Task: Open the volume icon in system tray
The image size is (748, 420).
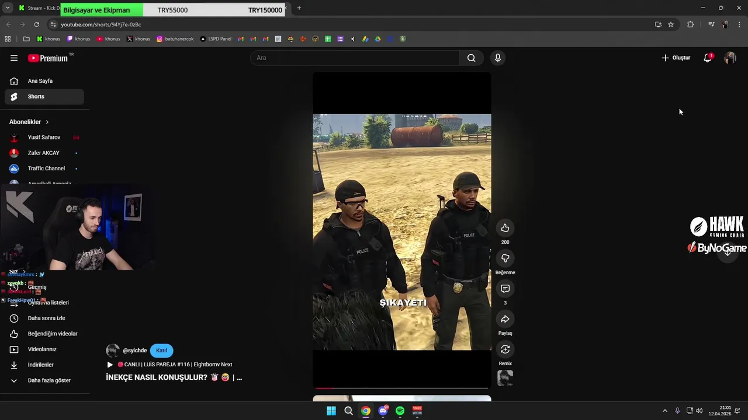Action: (699, 411)
